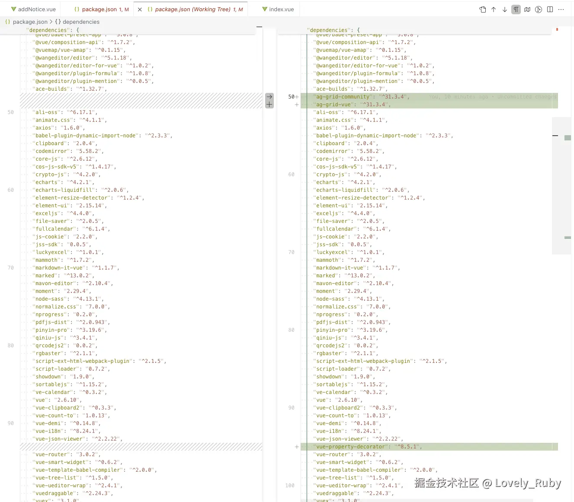Screen dimensions: 574x502
Task: Click the lower green overview ruler marker
Action: click(x=568, y=238)
